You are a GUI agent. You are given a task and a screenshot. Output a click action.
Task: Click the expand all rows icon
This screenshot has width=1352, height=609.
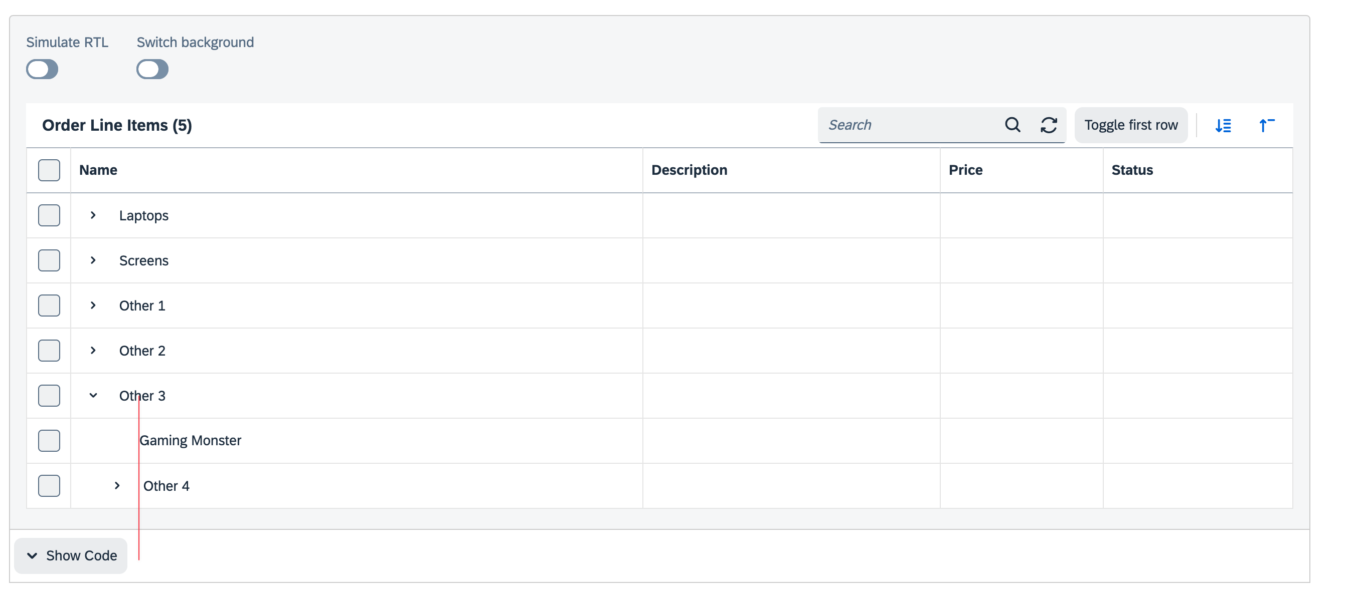pos(1223,125)
